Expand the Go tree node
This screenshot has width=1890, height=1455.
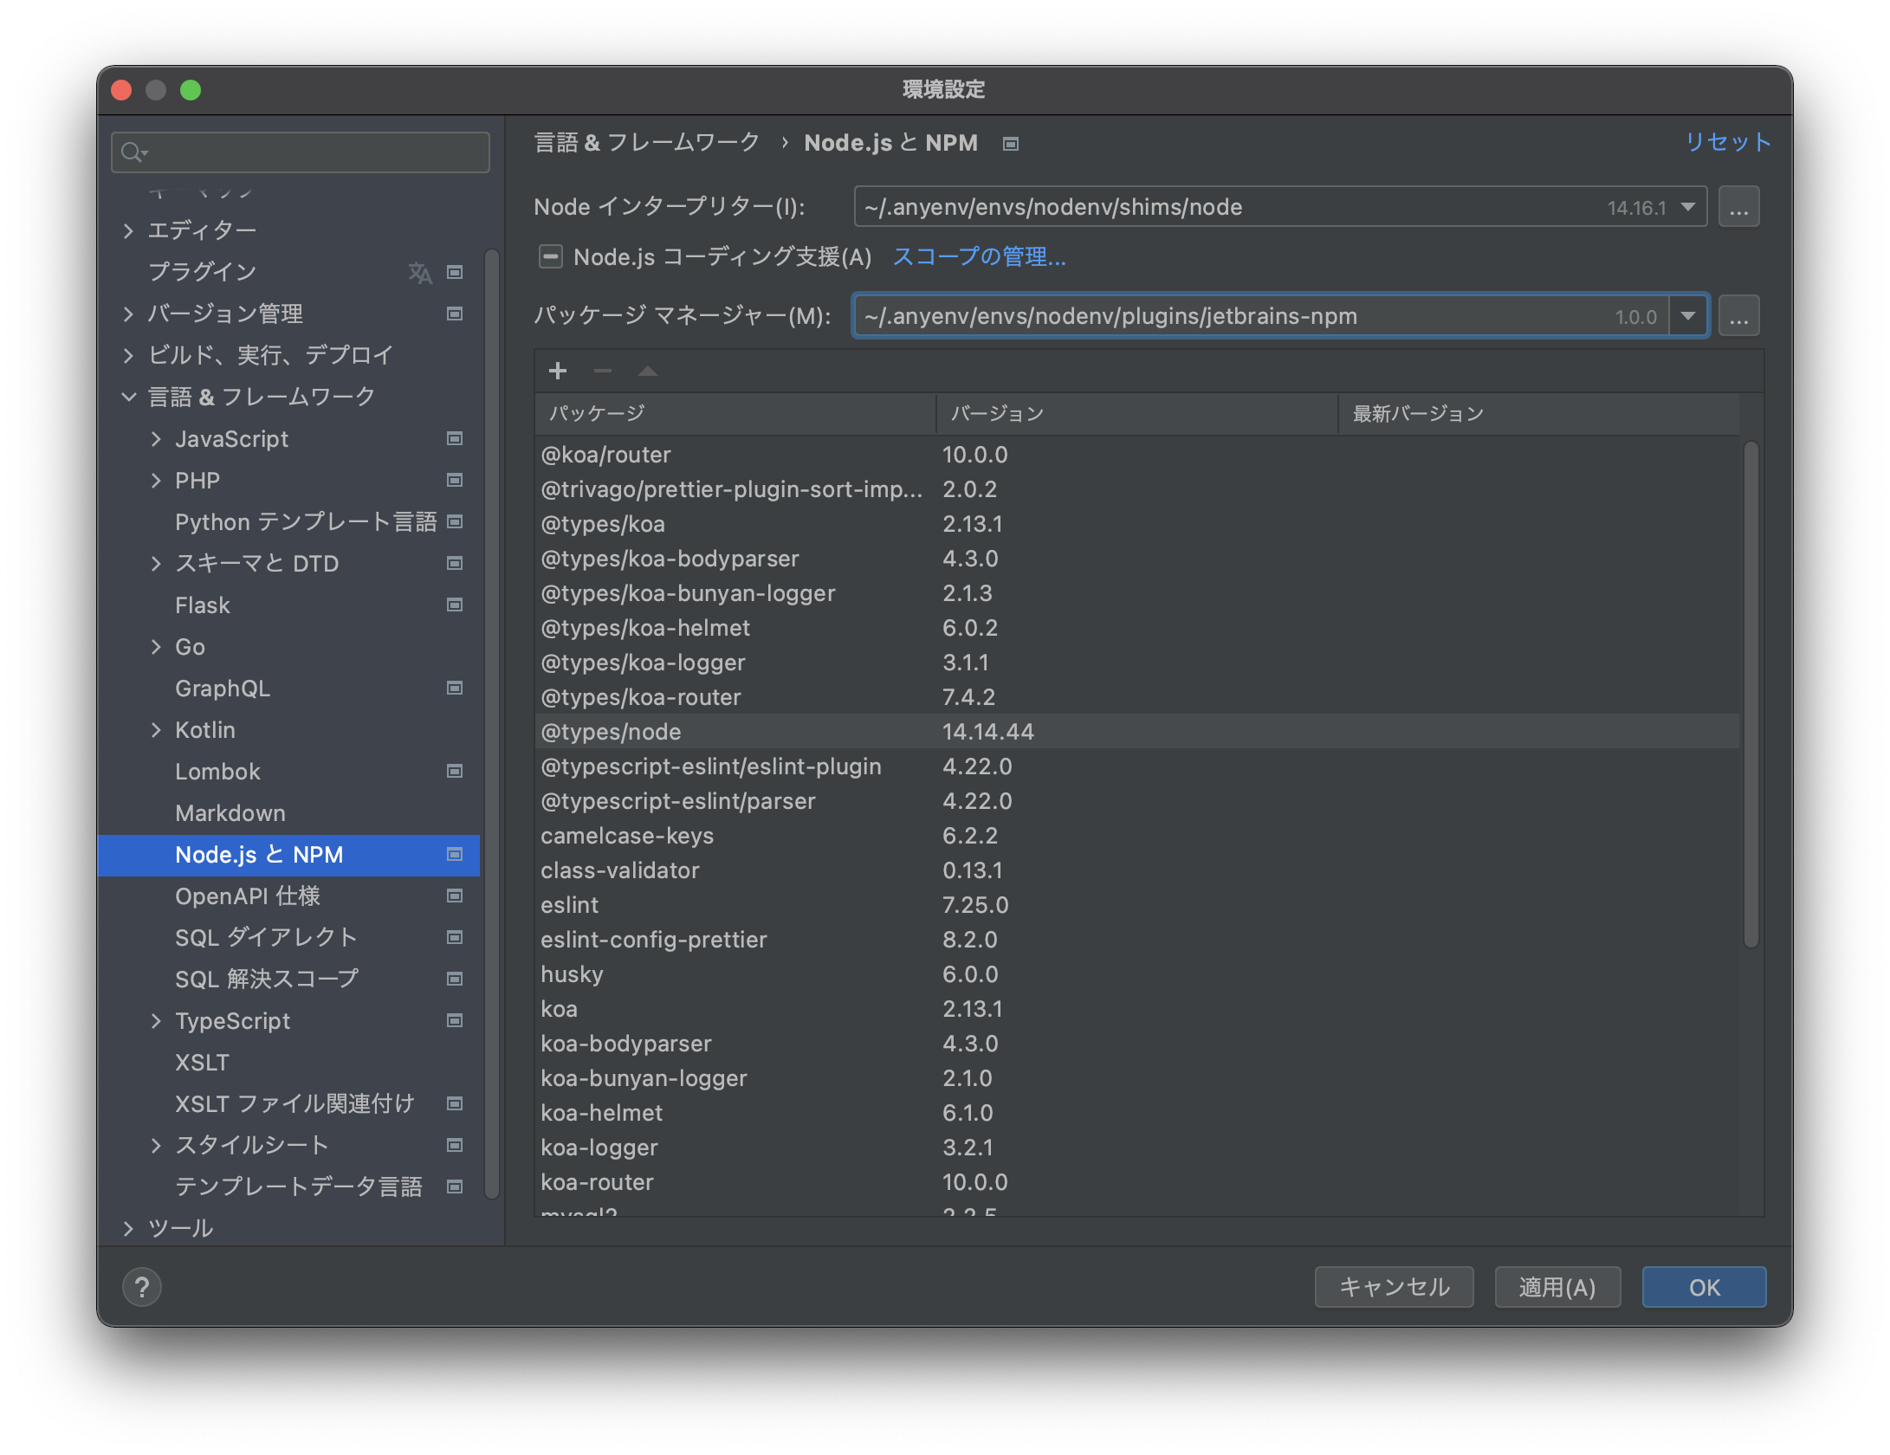pos(156,647)
